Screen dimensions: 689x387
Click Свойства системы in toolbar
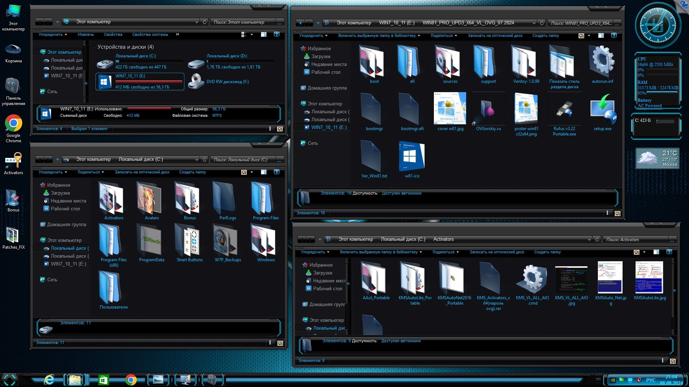coord(150,35)
